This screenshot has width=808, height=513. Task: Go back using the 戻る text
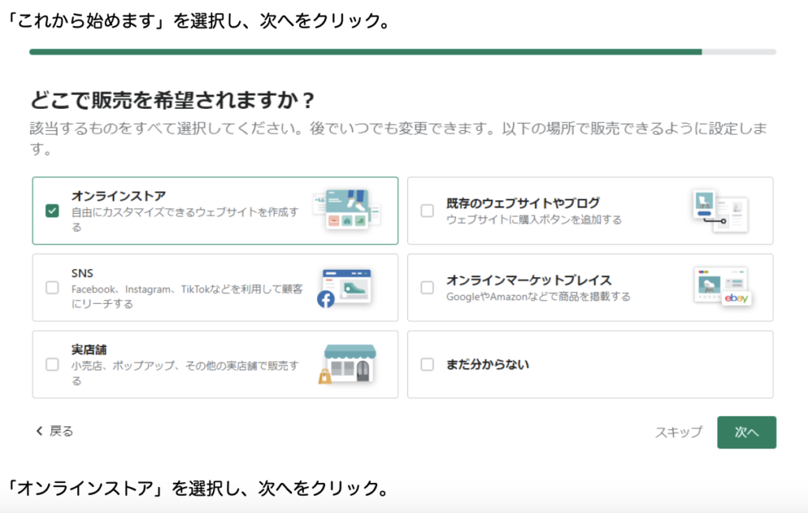pyautogui.click(x=62, y=431)
